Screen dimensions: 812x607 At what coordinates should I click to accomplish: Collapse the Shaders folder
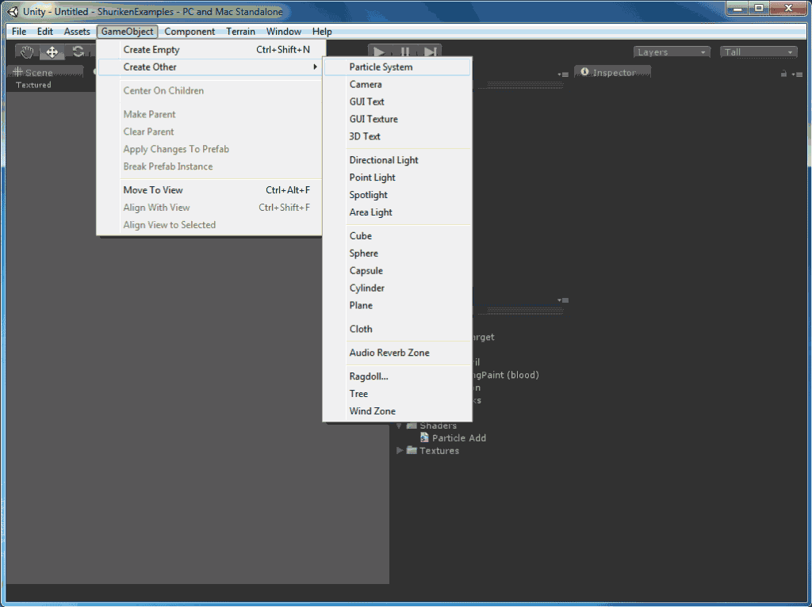(400, 426)
